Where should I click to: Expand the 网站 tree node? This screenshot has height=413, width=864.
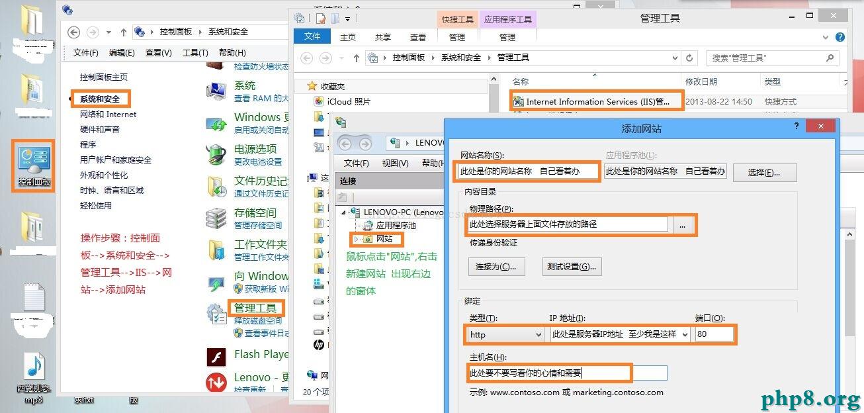355,239
